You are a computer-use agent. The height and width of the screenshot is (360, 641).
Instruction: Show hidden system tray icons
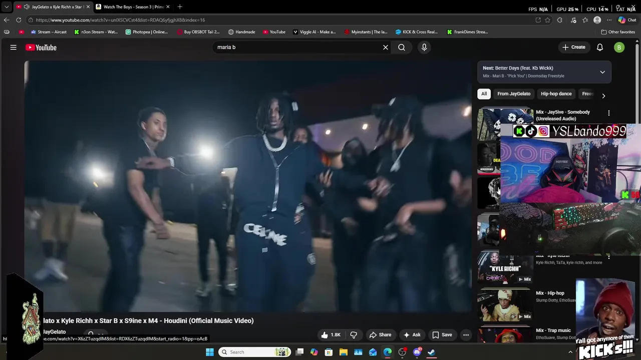click(570, 352)
